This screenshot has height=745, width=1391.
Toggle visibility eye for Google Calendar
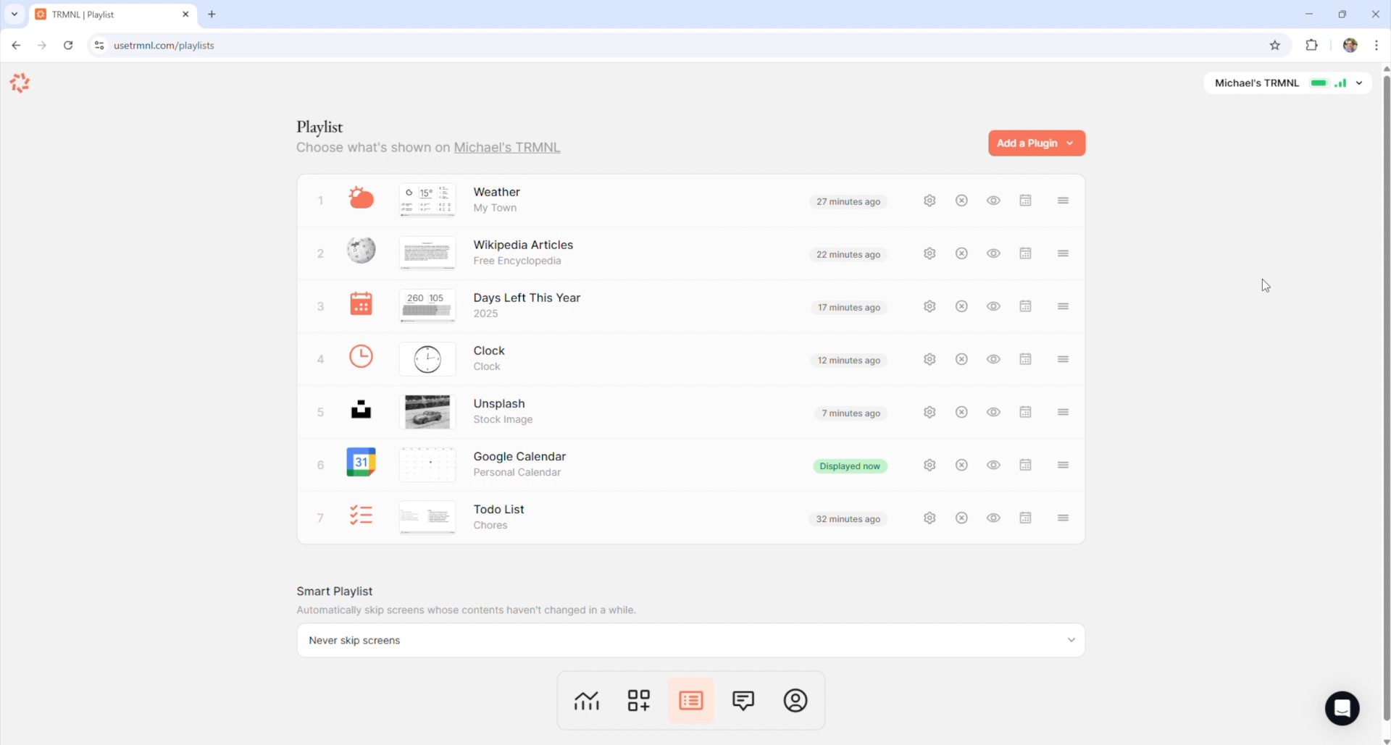coord(993,465)
